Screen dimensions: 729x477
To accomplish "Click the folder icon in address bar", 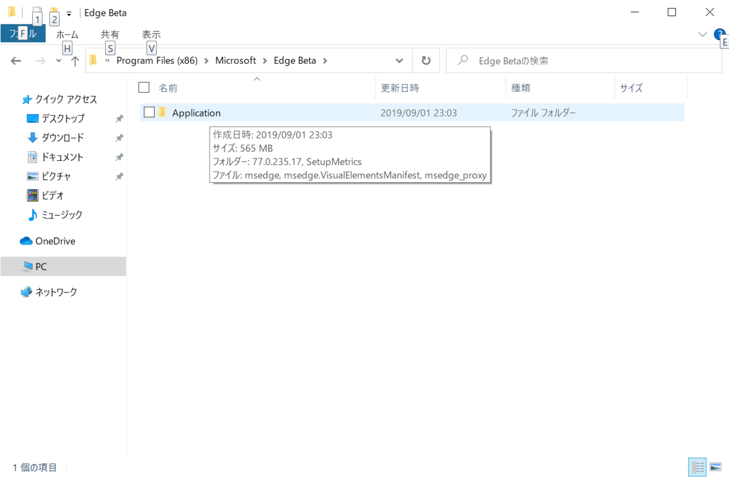I will pyautogui.click(x=93, y=61).
